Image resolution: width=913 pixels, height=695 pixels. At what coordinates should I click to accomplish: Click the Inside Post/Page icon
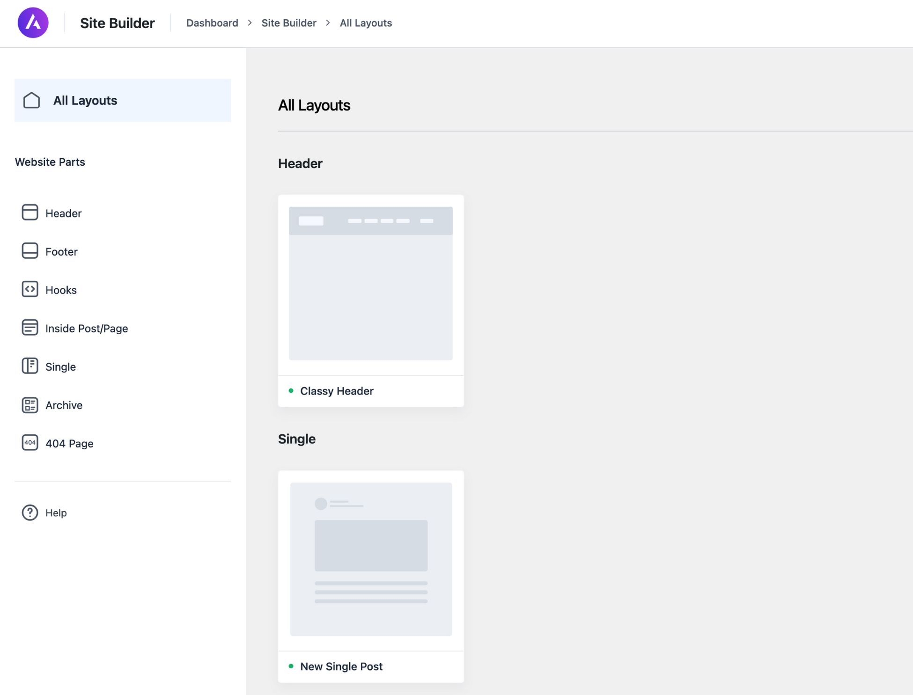click(x=30, y=328)
